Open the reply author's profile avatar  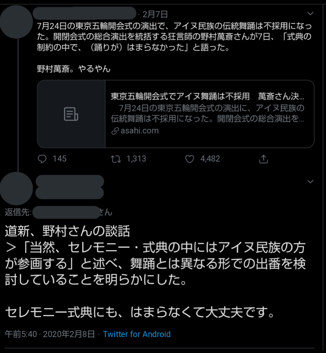tap(16, 188)
